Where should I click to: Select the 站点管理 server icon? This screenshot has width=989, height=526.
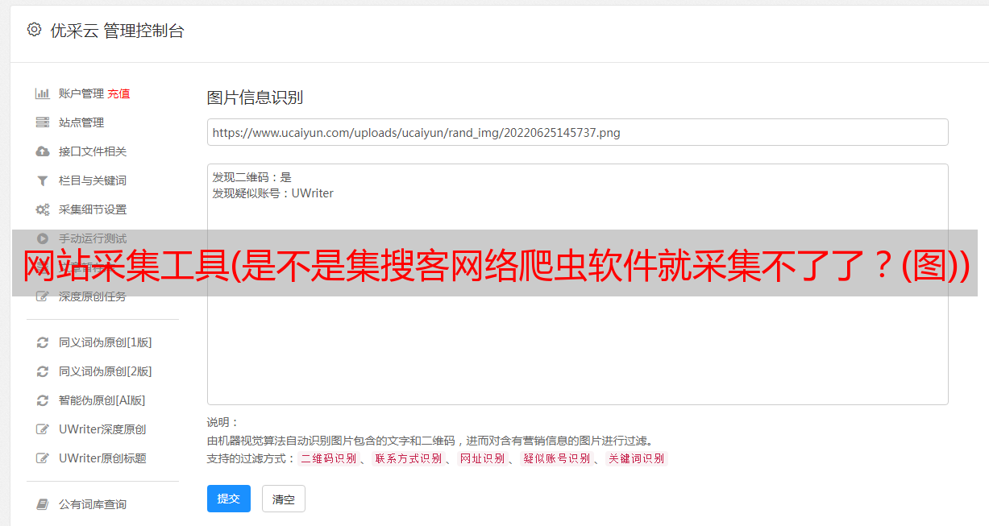click(x=43, y=122)
